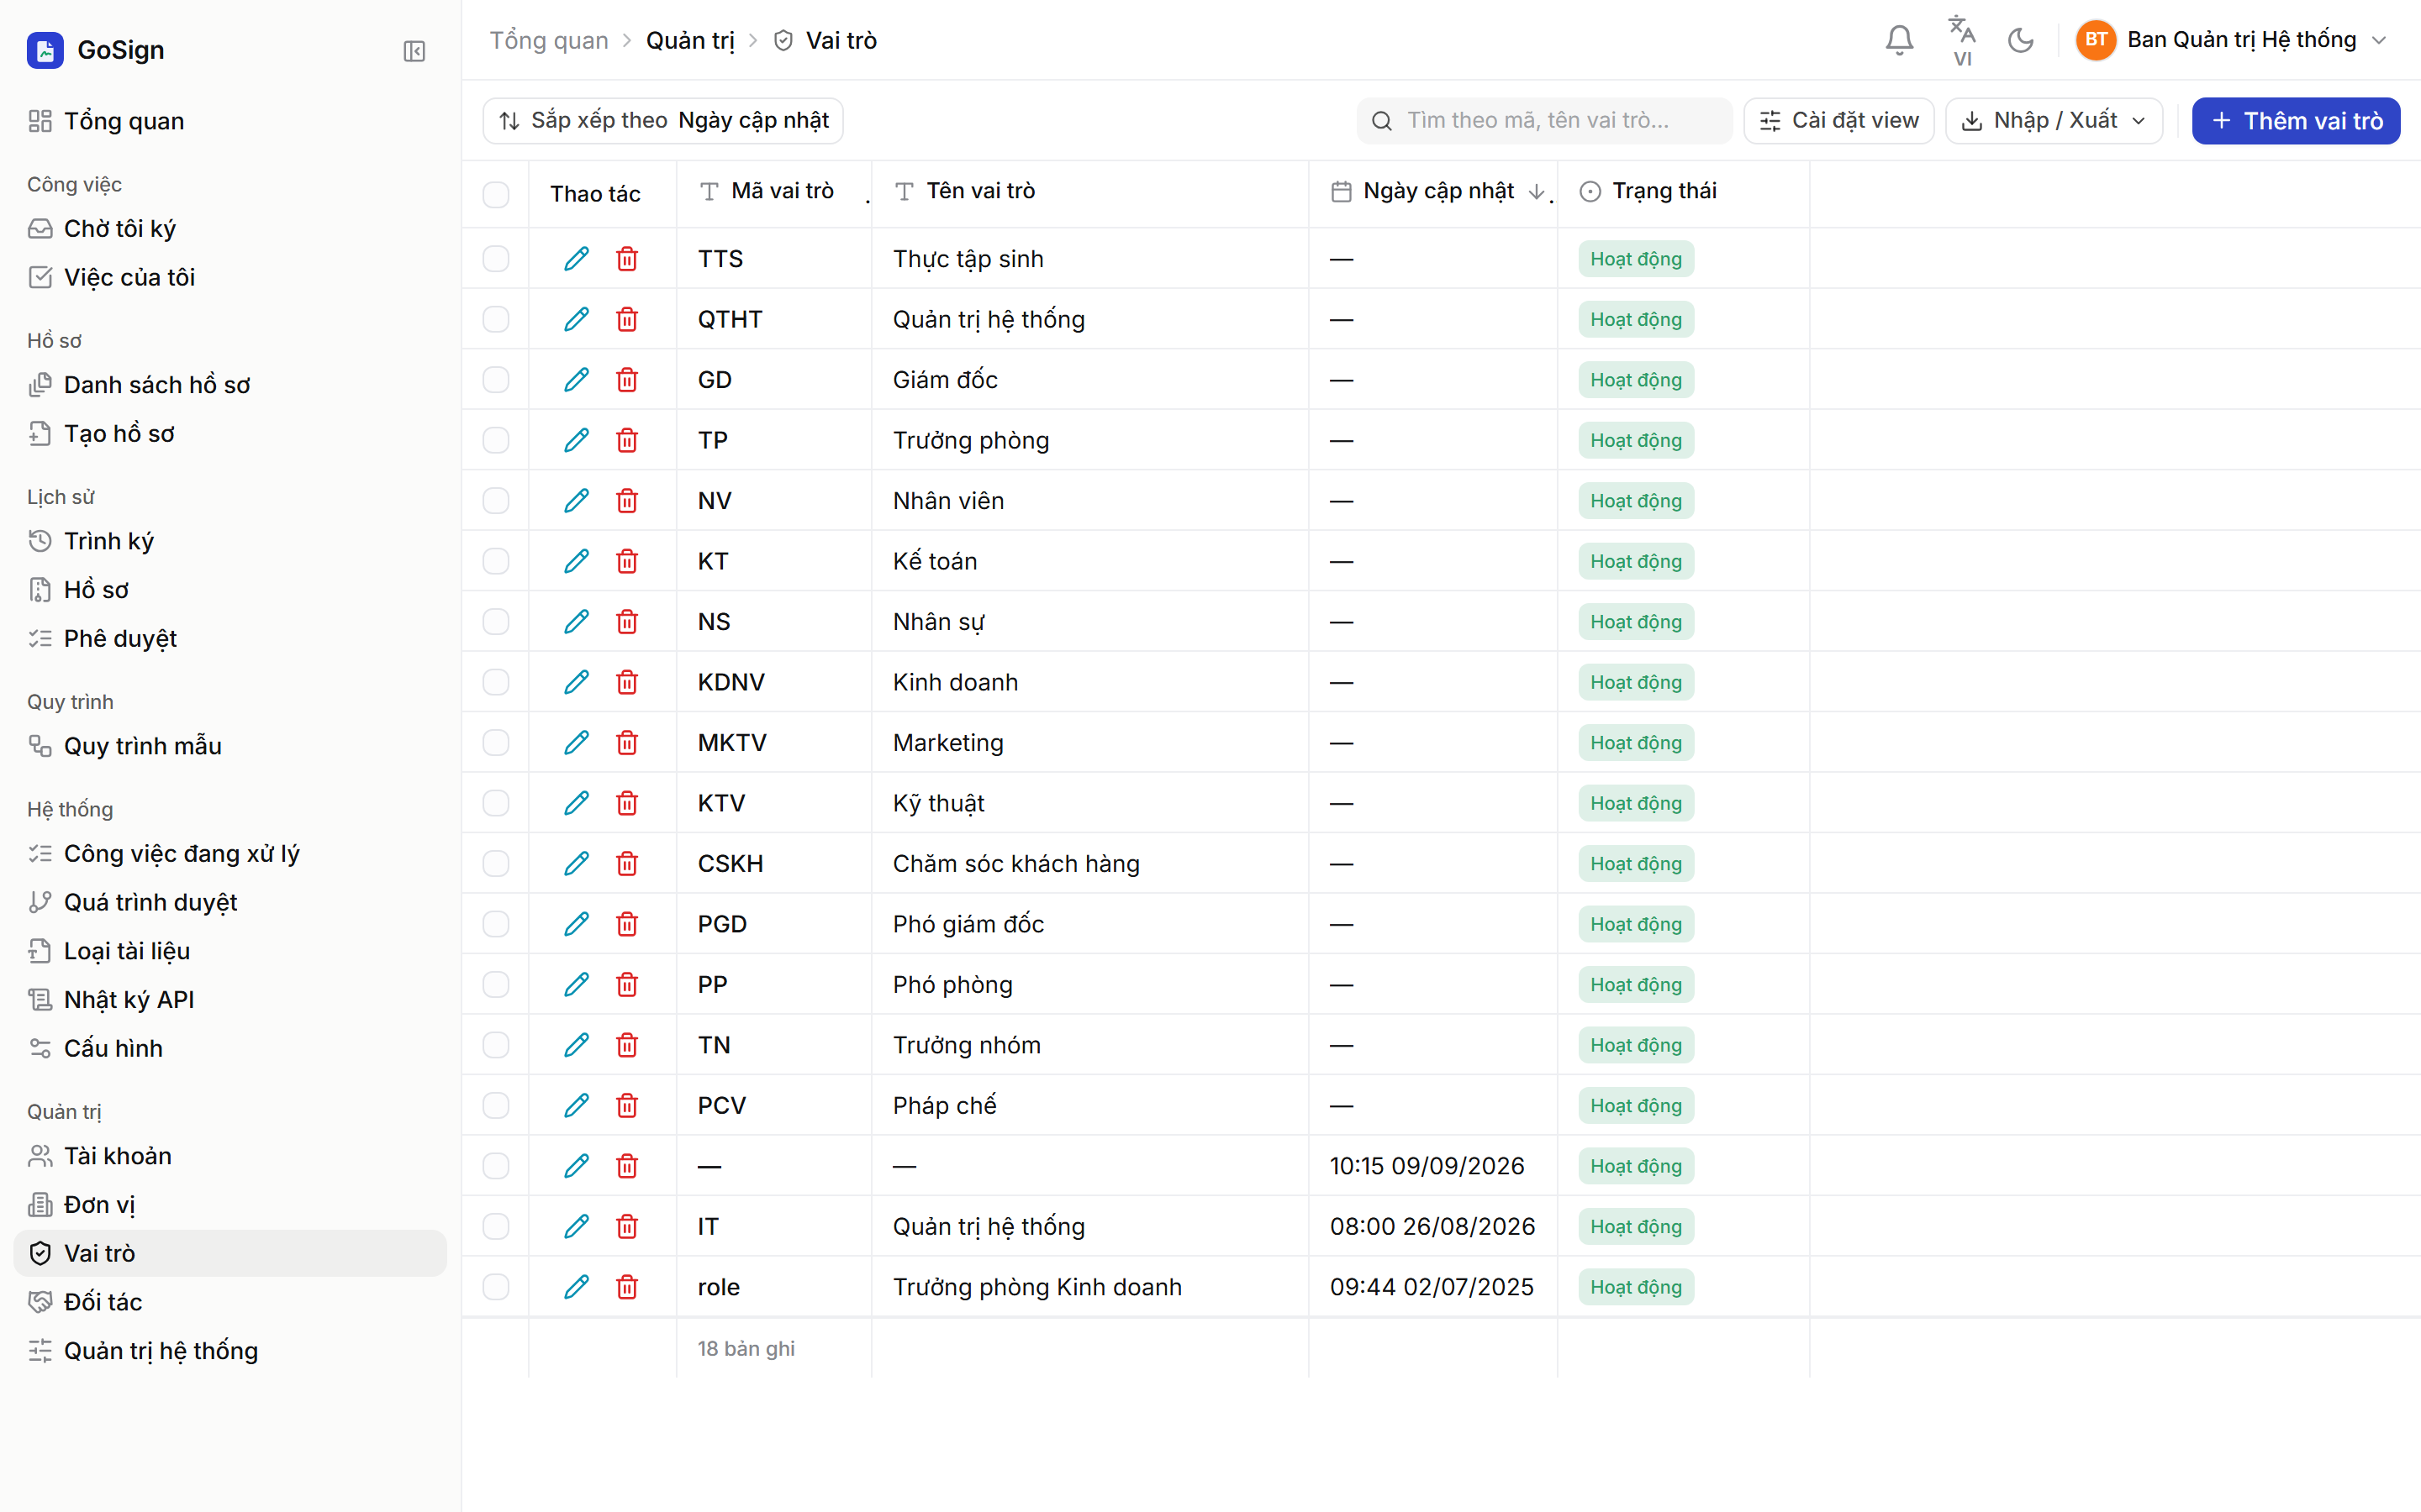Toggle dark mode moon icon
The height and width of the screenshot is (1512, 2421).
point(2021,40)
